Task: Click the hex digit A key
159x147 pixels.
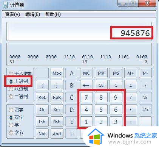Action: point(72,73)
